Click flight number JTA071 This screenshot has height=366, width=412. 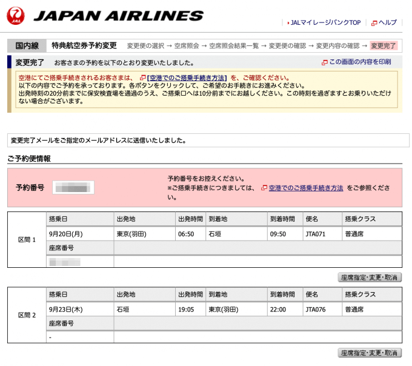(315, 234)
